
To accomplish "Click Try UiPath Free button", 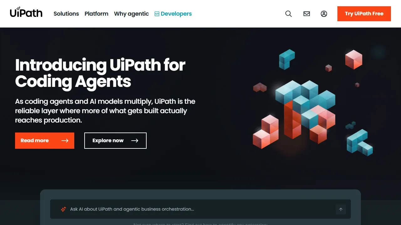I will coord(364,14).
